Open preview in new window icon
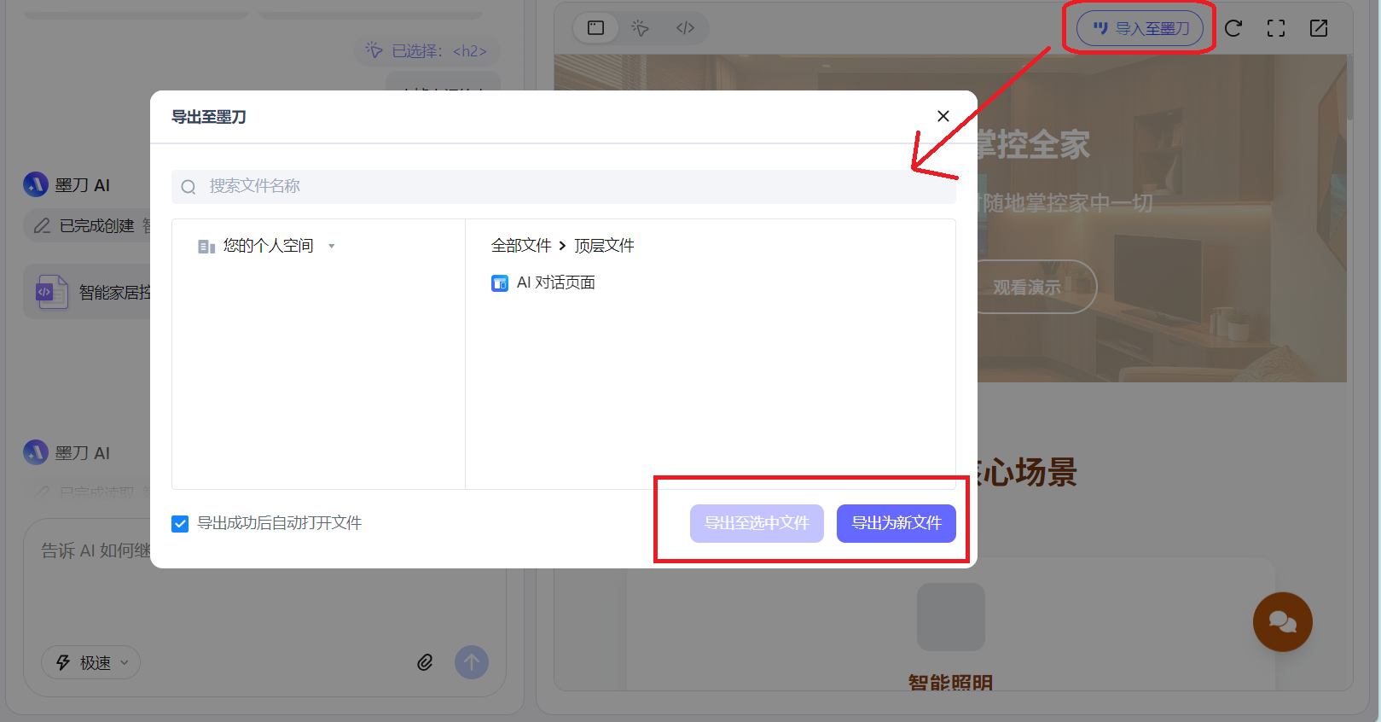Viewport: 1381px width, 722px height. click(x=1319, y=28)
